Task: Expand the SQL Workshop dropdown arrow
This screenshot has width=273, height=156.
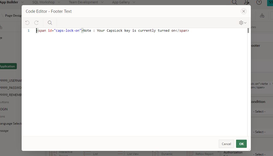Action: tap(59, 2)
